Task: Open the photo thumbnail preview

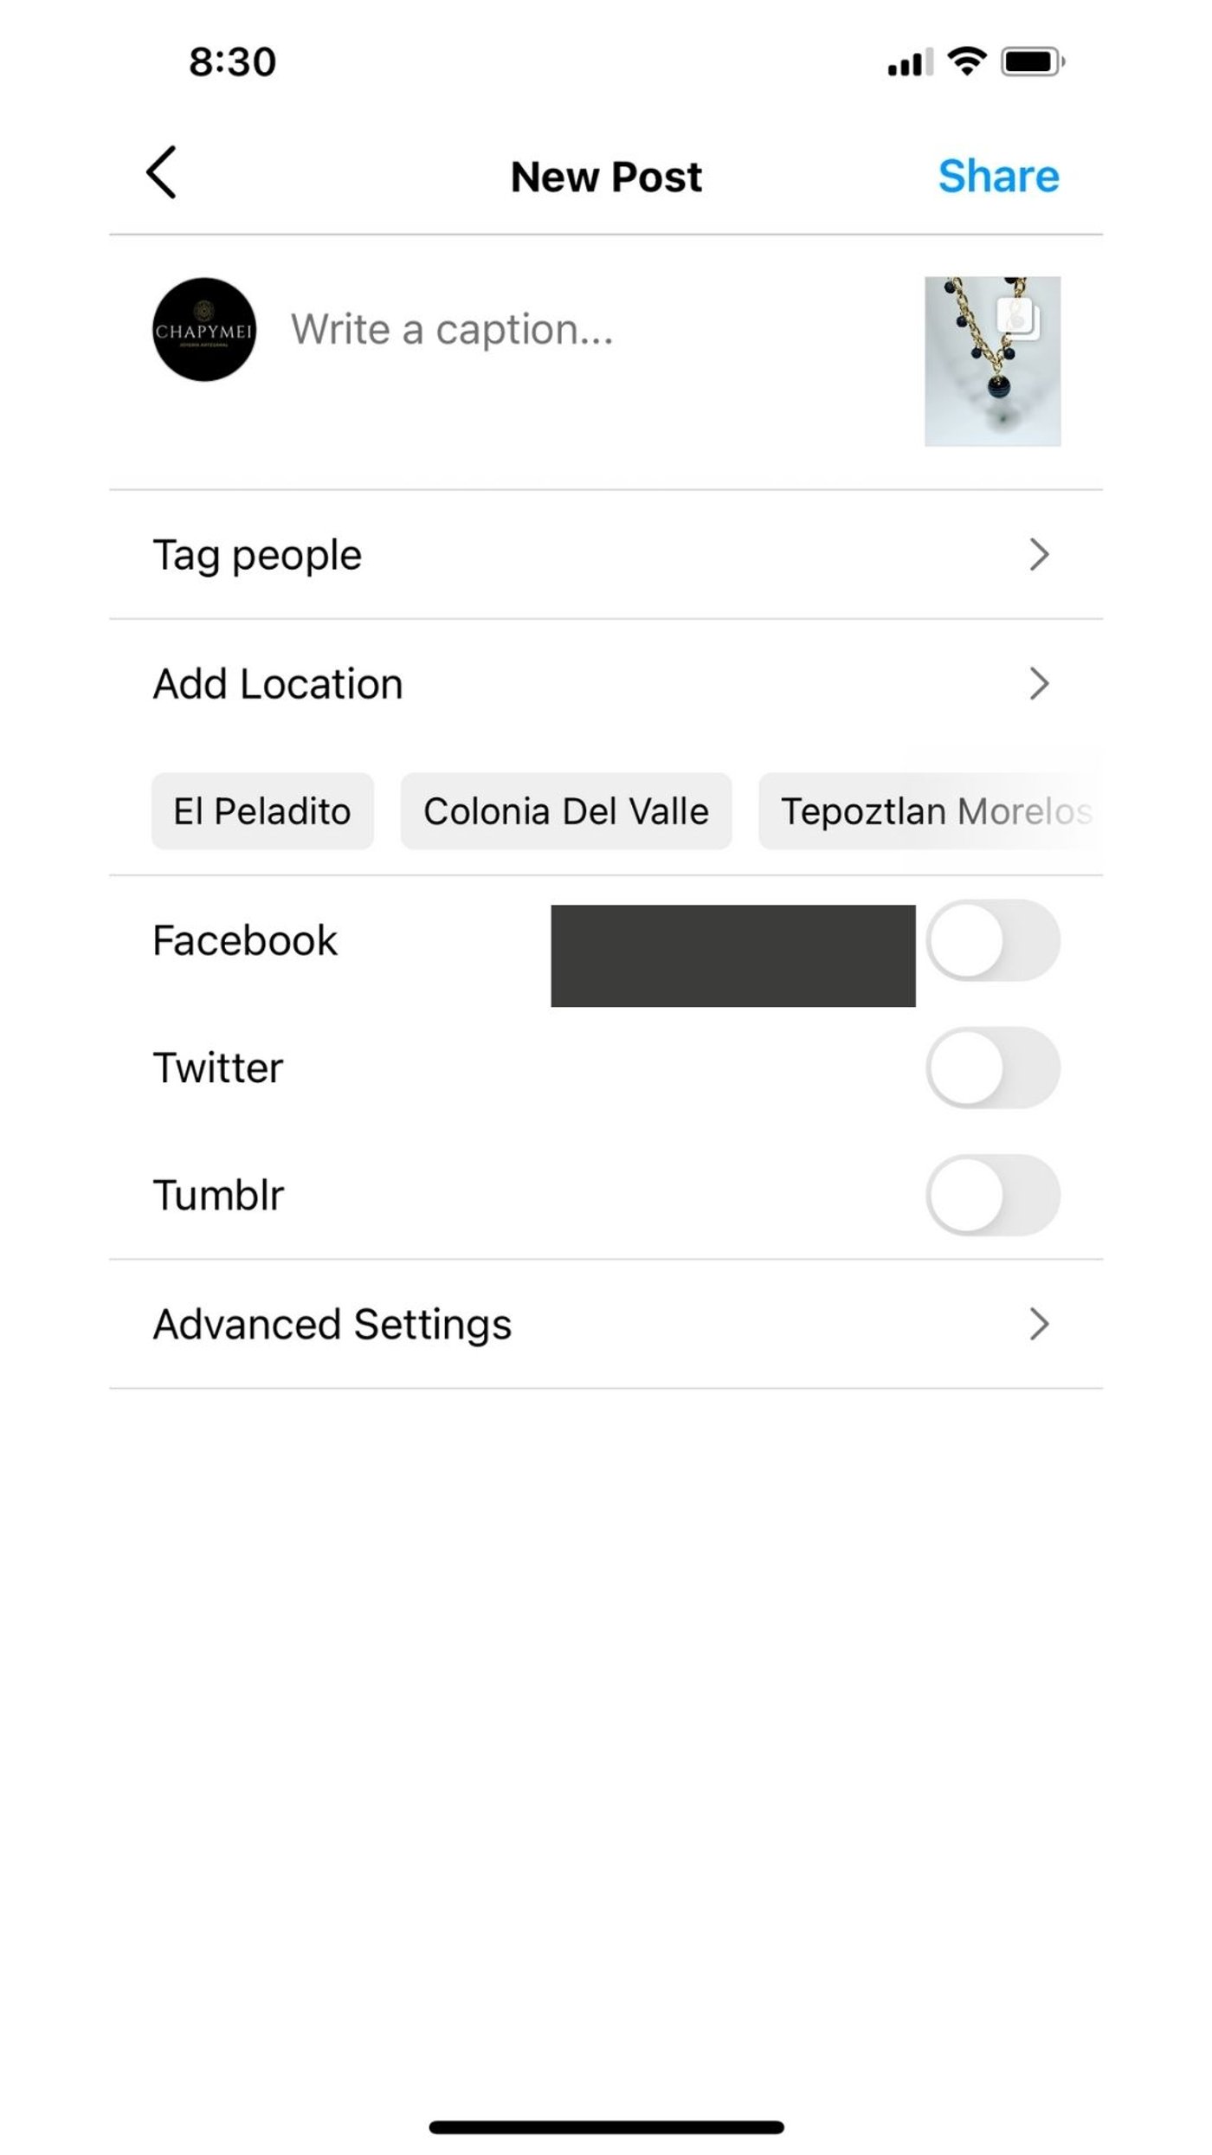Action: click(992, 359)
